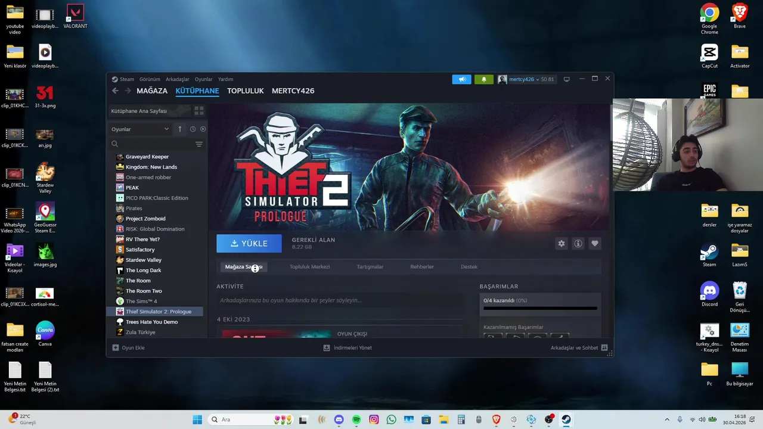Filter ready-to-play games via play icon

point(203,129)
